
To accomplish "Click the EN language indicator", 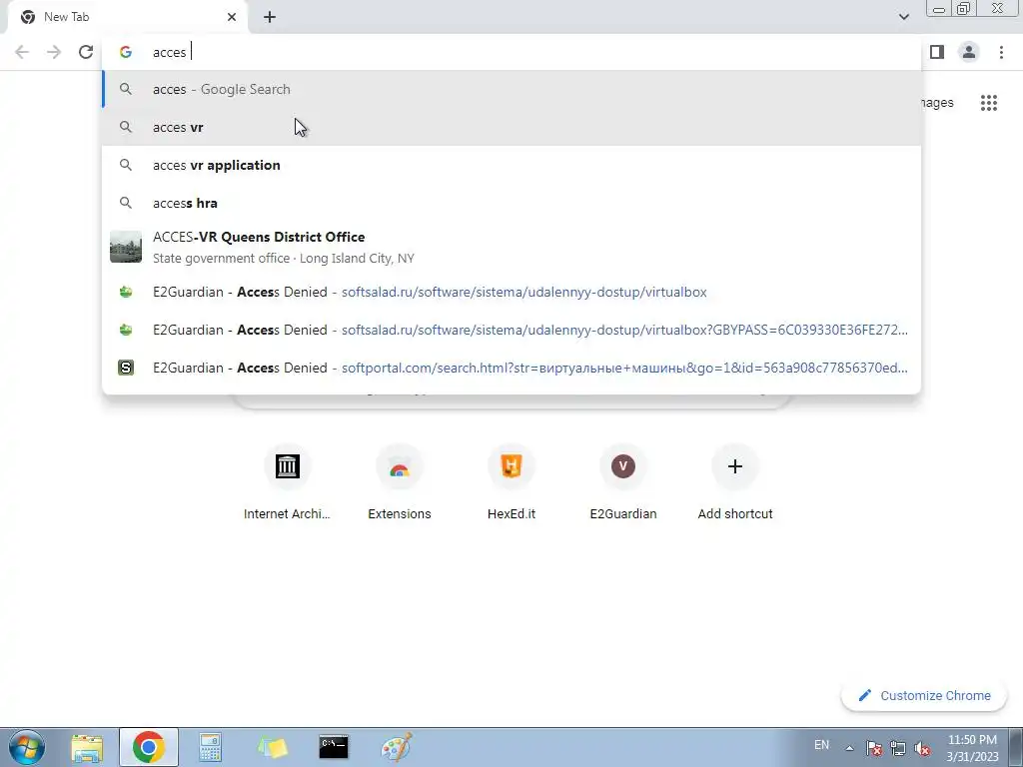I will (822, 745).
